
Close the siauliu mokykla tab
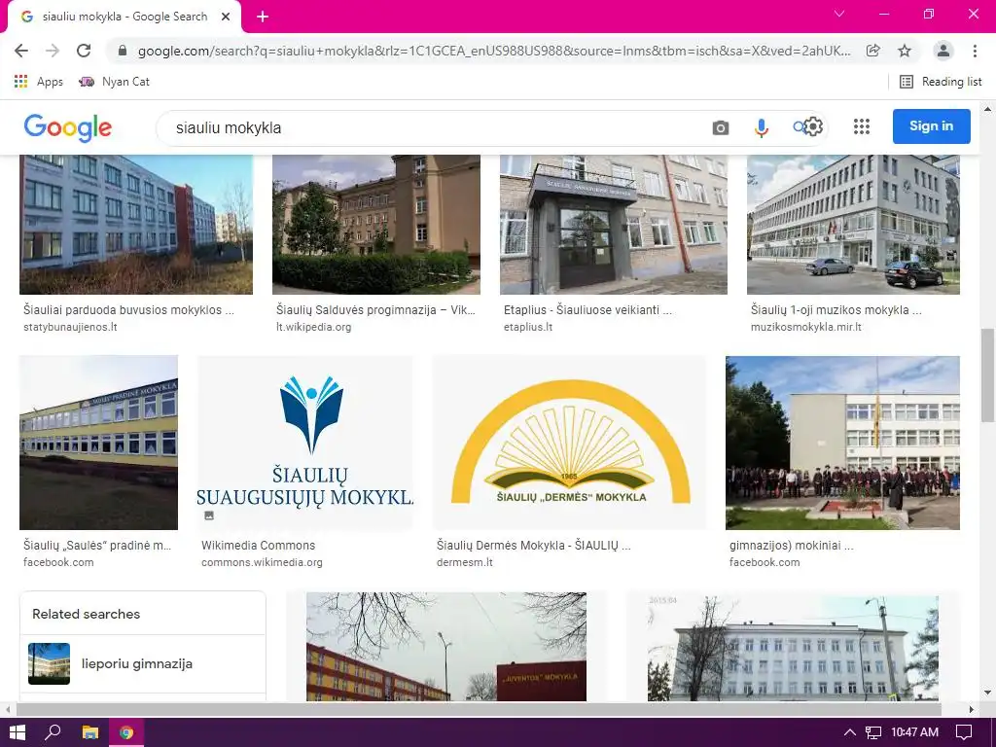pos(226,17)
